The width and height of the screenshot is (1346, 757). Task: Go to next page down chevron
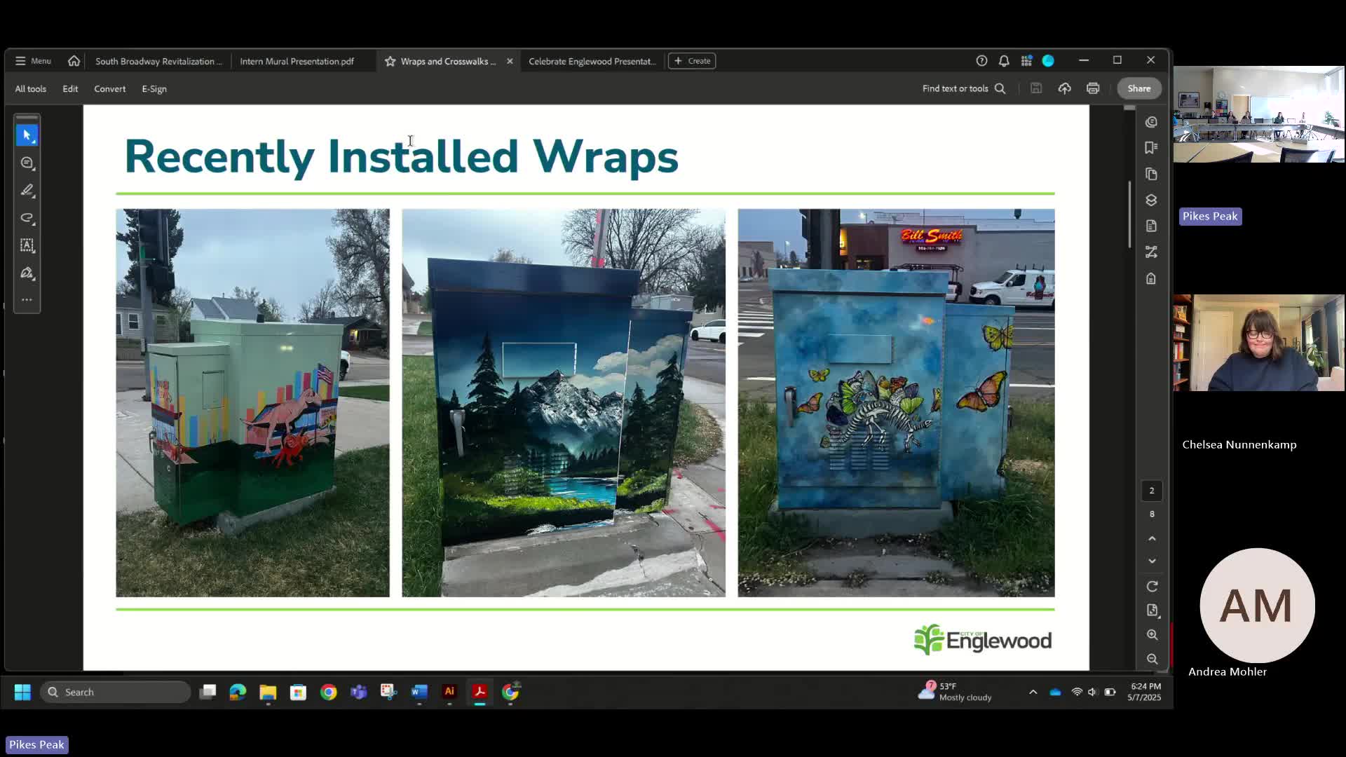click(x=1152, y=561)
